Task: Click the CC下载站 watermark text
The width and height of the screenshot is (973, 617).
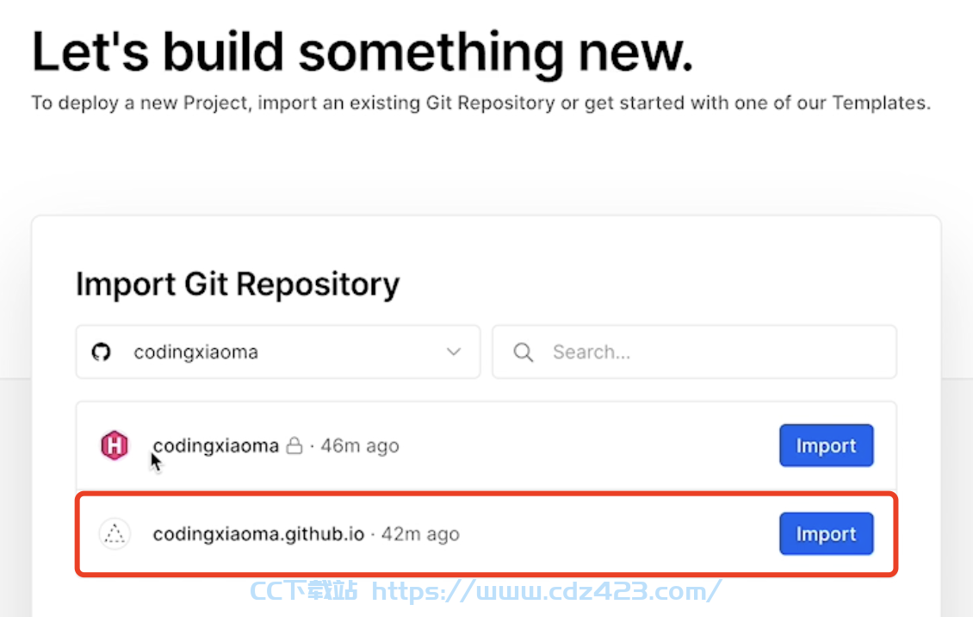Action: (x=304, y=591)
